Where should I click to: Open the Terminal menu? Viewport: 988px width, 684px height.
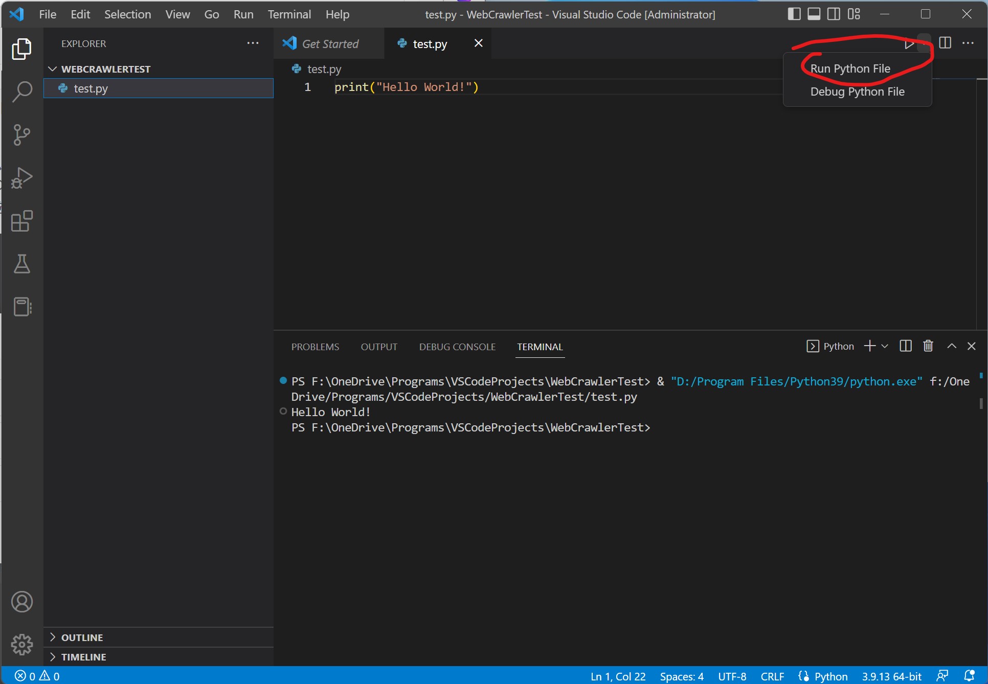(289, 14)
